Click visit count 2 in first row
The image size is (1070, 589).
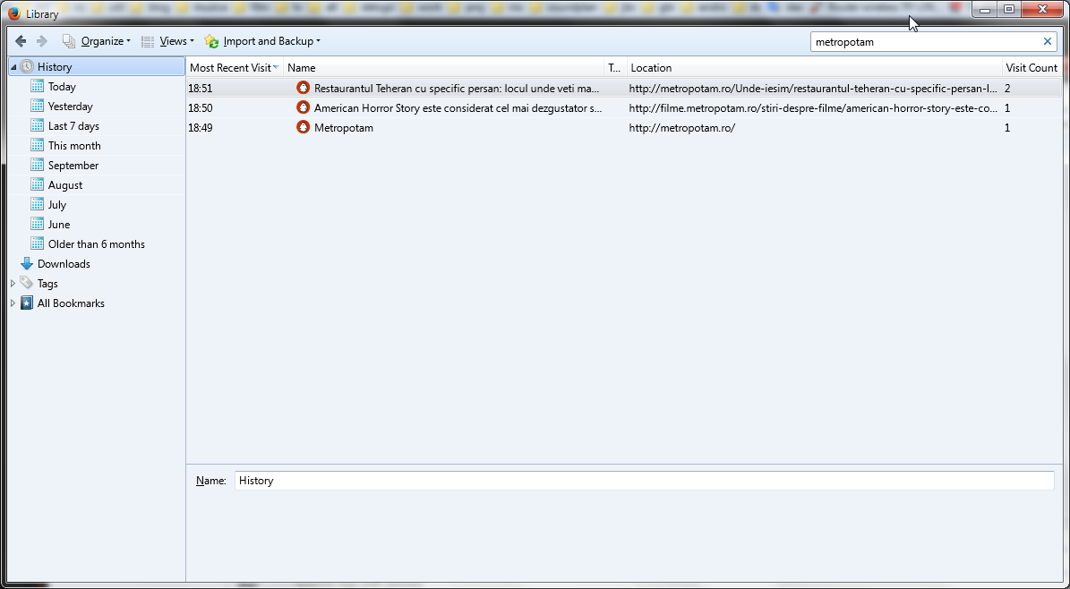coord(1007,89)
